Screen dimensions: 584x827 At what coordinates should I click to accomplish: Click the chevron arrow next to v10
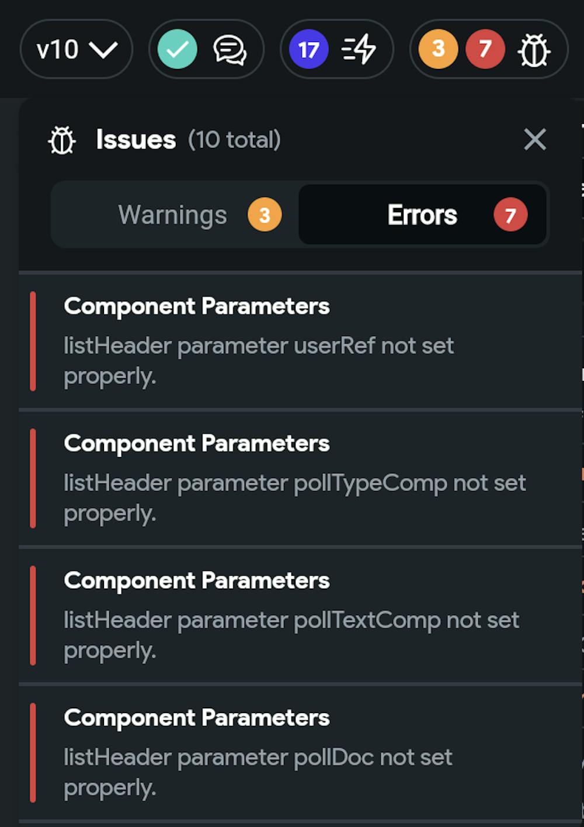tap(104, 50)
